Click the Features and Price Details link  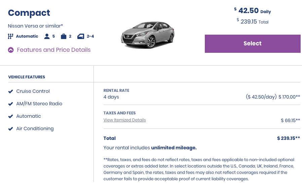point(54,50)
